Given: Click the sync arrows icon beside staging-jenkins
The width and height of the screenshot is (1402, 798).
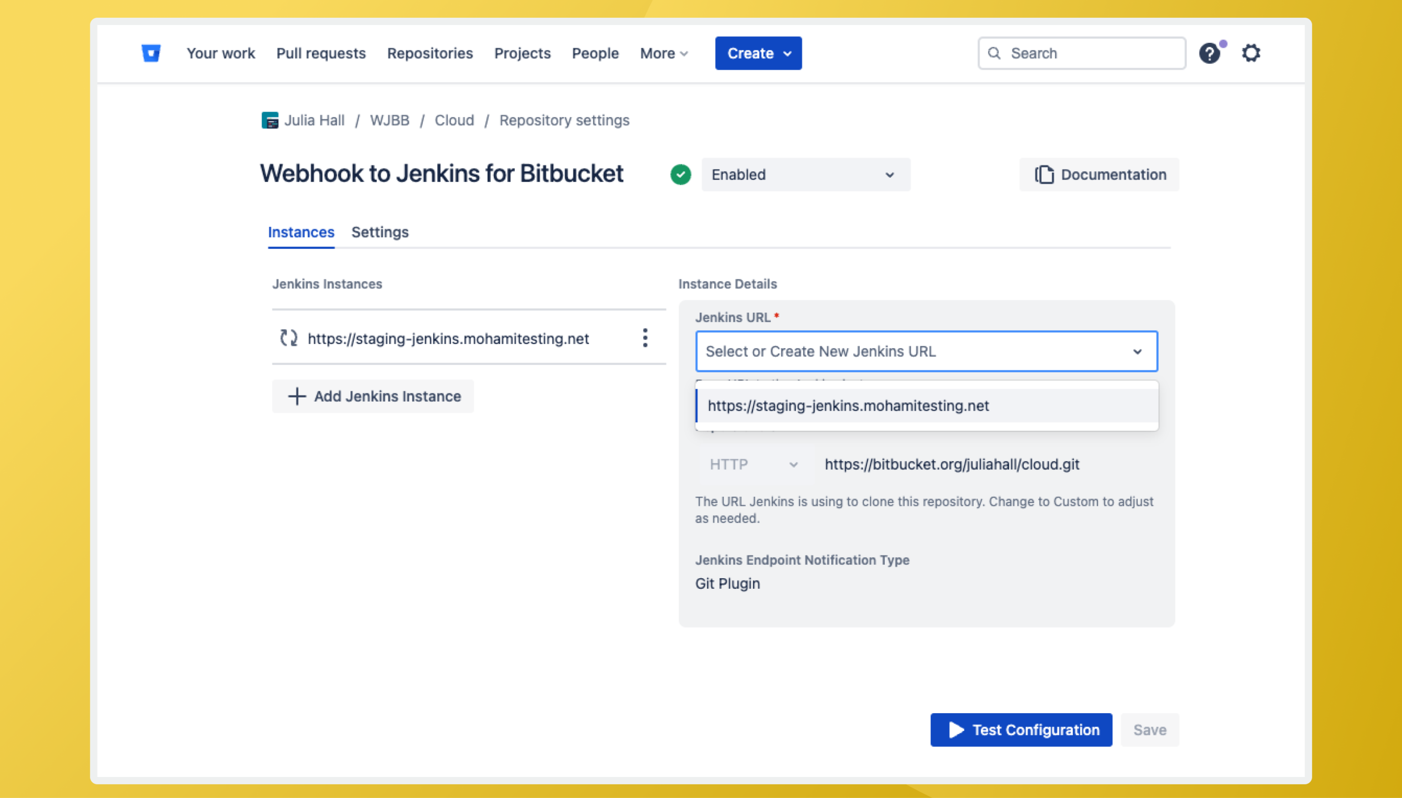Looking at the screenshot, I should point(289,338).
